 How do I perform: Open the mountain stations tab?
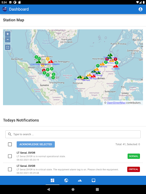pyautogui.click(x=80, y=180)
